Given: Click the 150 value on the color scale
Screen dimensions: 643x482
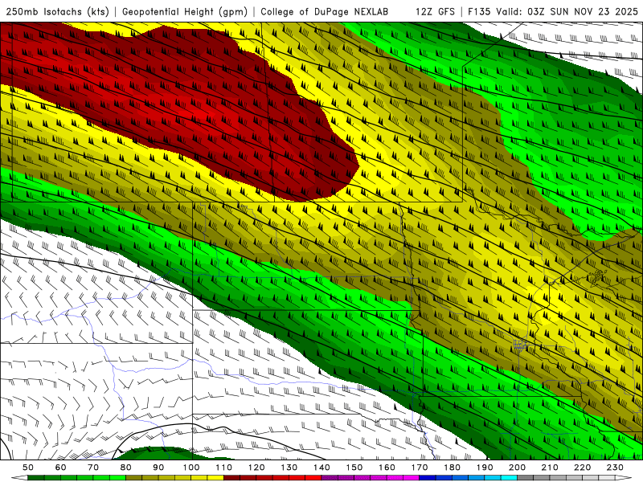Looking at the screenshot, I should 354,468.
